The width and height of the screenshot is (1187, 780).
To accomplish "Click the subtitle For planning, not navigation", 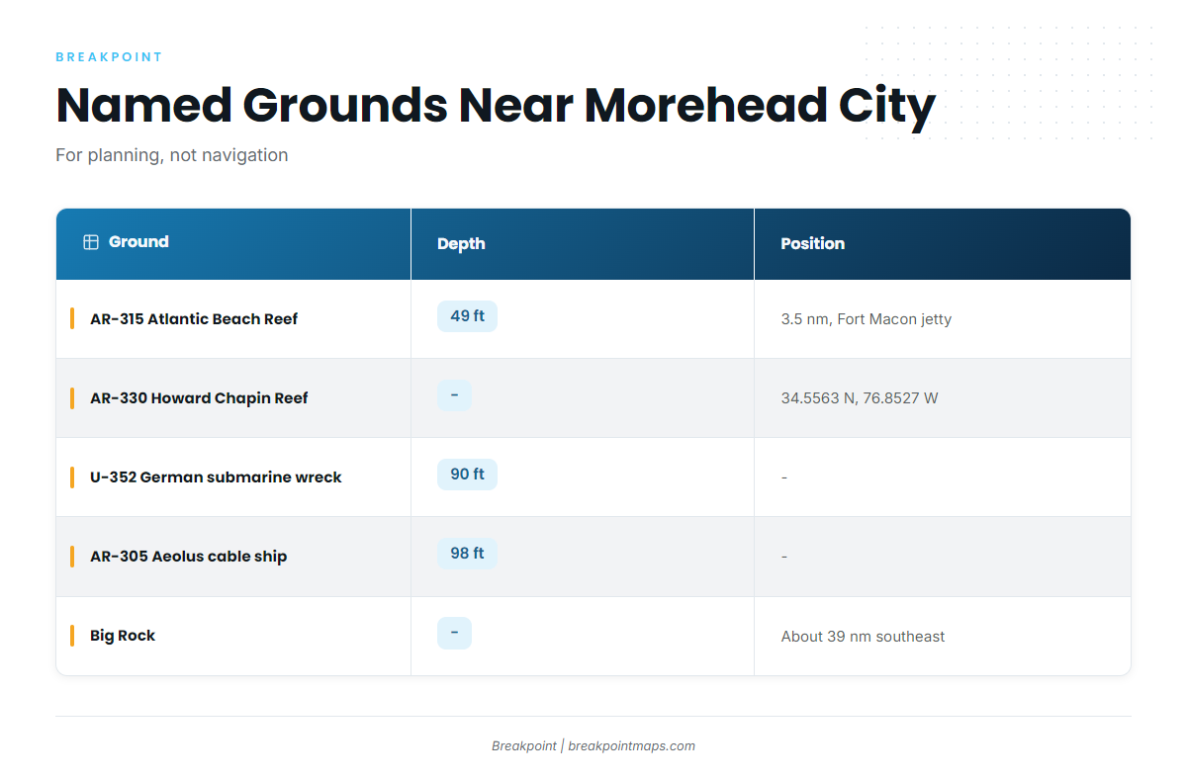I will (172, 155).
